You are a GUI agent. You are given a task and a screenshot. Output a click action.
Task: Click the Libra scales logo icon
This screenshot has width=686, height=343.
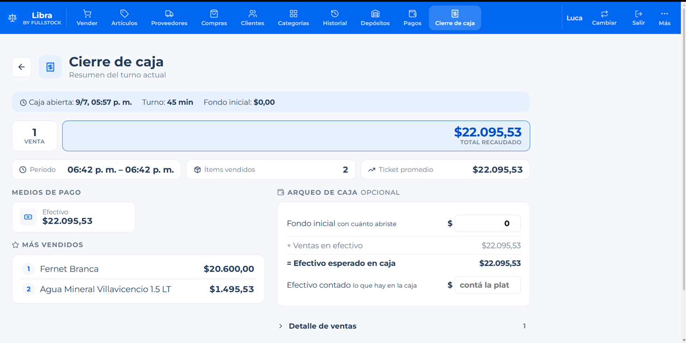coord(12,18)
